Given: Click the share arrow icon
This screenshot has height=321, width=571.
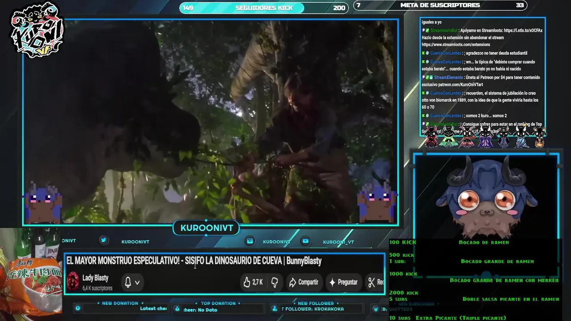Looking at the screenshot, I should click(293, 282).
